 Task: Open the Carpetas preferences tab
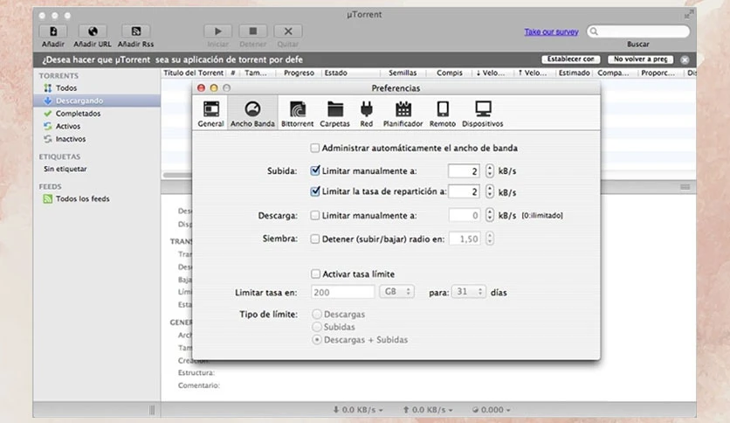[334, 114]
